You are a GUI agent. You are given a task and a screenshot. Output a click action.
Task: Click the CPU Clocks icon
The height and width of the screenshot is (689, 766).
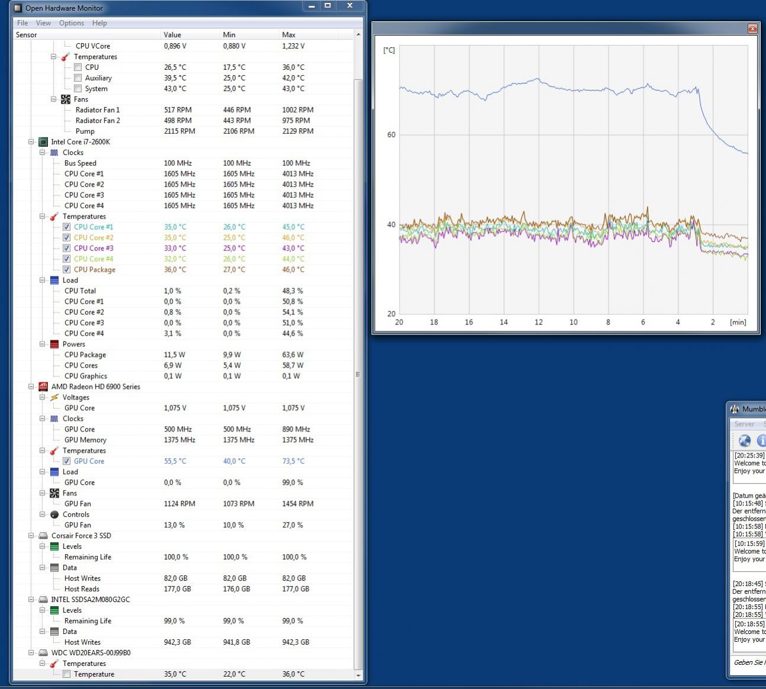[x=54, y=153]
